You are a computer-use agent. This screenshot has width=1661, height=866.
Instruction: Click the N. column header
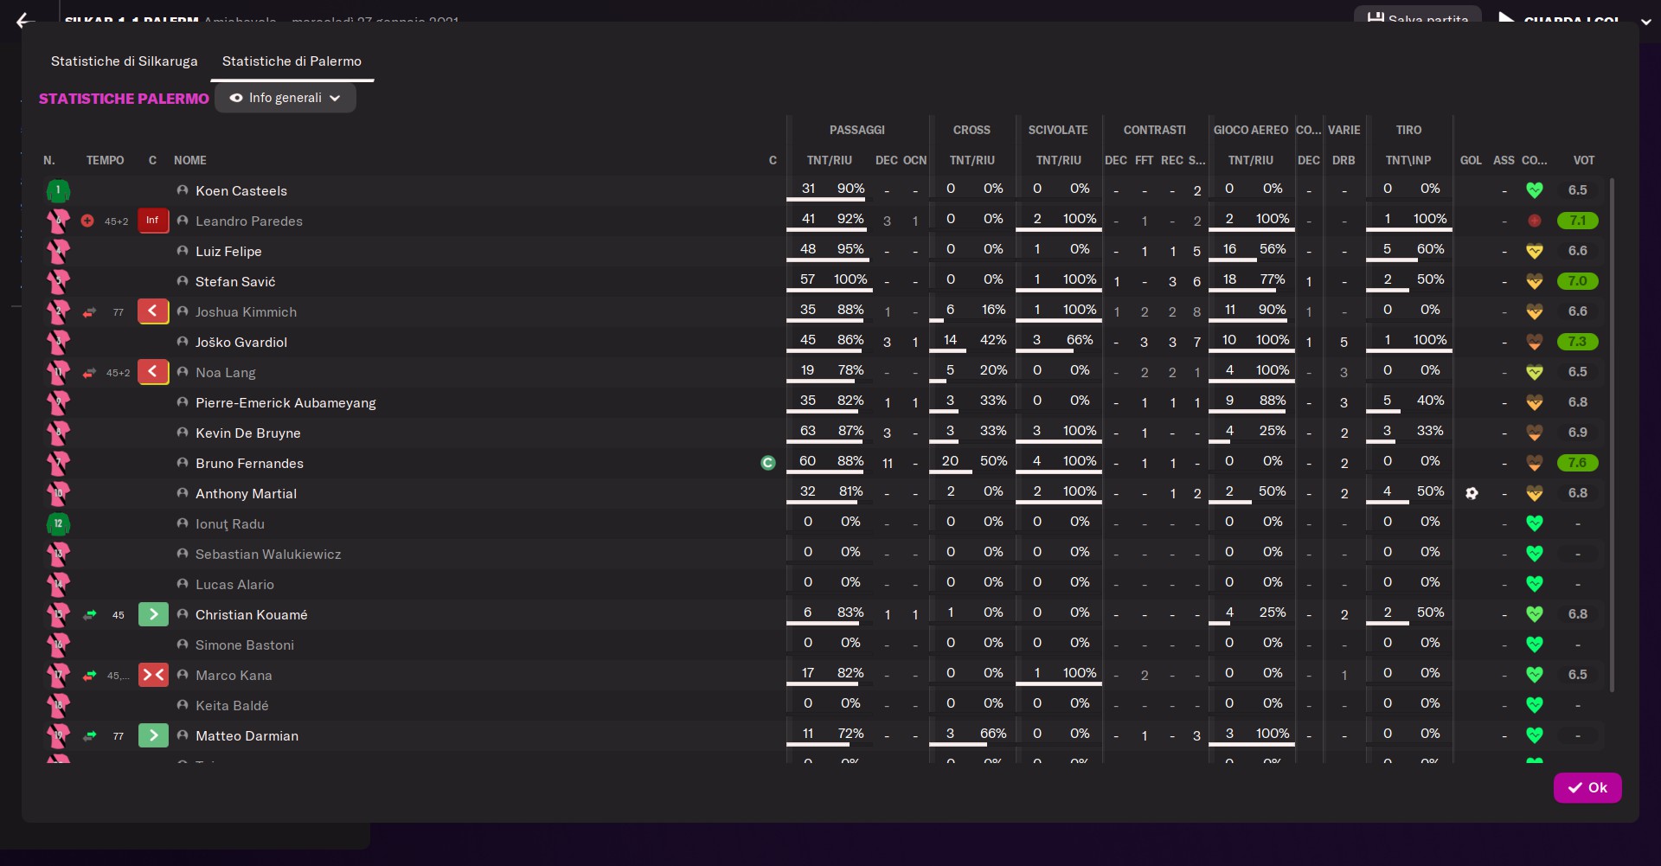(x=49, y=160)
